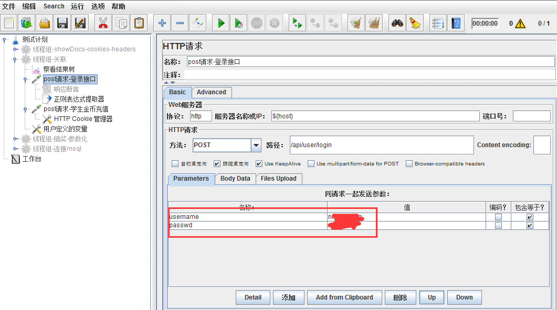Uncheck the 跟随重定向 checkbox
This screenshot has width=557, height=310.
[217, 164]
